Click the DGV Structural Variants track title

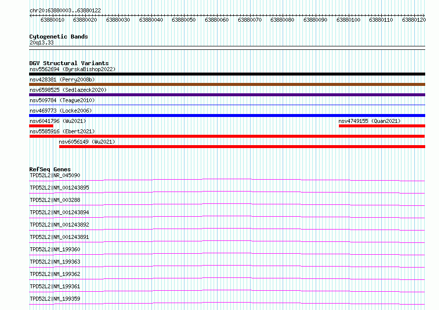pyautogui.click(x=69, y=63)
